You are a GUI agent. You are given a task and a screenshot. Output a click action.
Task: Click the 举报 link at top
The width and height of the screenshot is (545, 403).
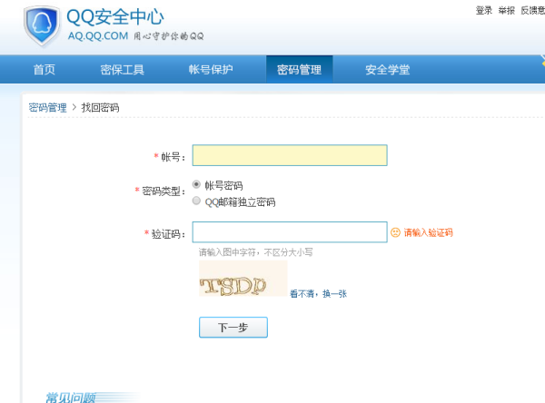tap(507, 10)
